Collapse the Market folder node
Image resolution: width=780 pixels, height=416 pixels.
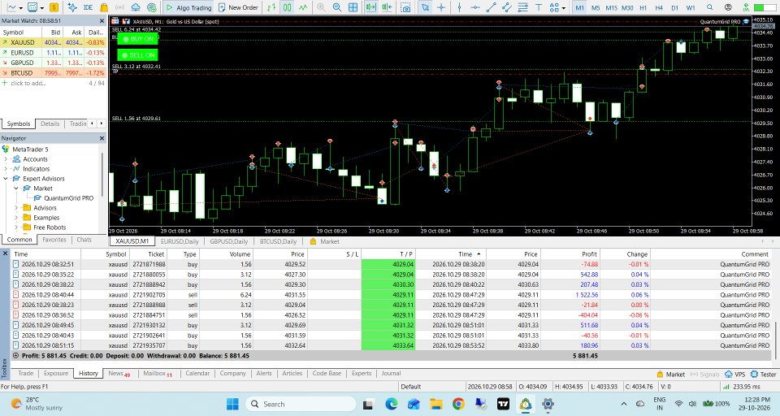[x=16, y=188]
